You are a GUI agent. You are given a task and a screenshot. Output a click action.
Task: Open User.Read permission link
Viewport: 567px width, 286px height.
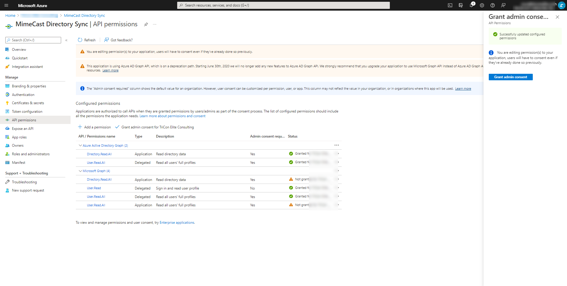[x=94, y=188]
